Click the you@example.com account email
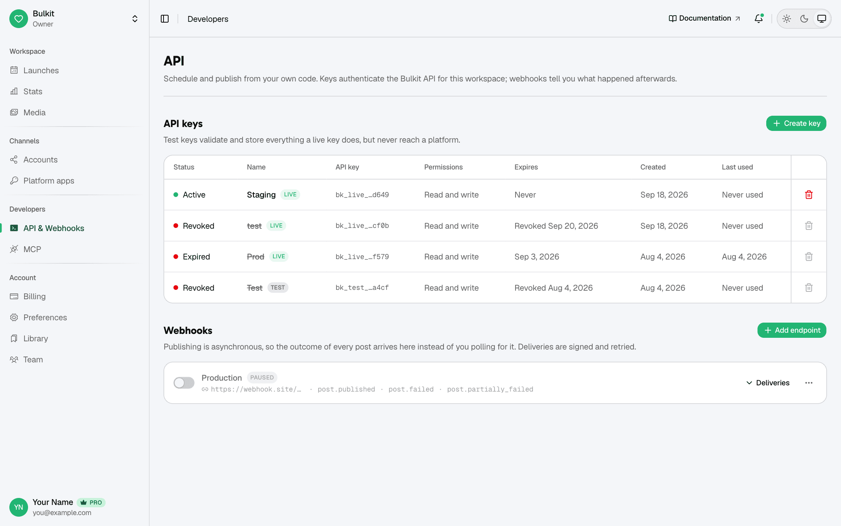Image resolution: width=841 pixels, height=526 pixels. coord(62,513)
